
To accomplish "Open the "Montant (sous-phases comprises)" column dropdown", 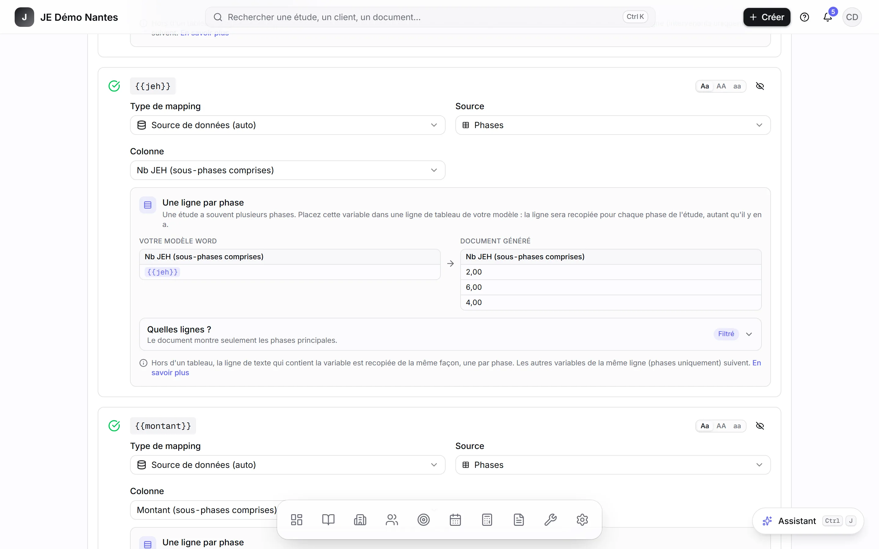I will coord(288,510).
